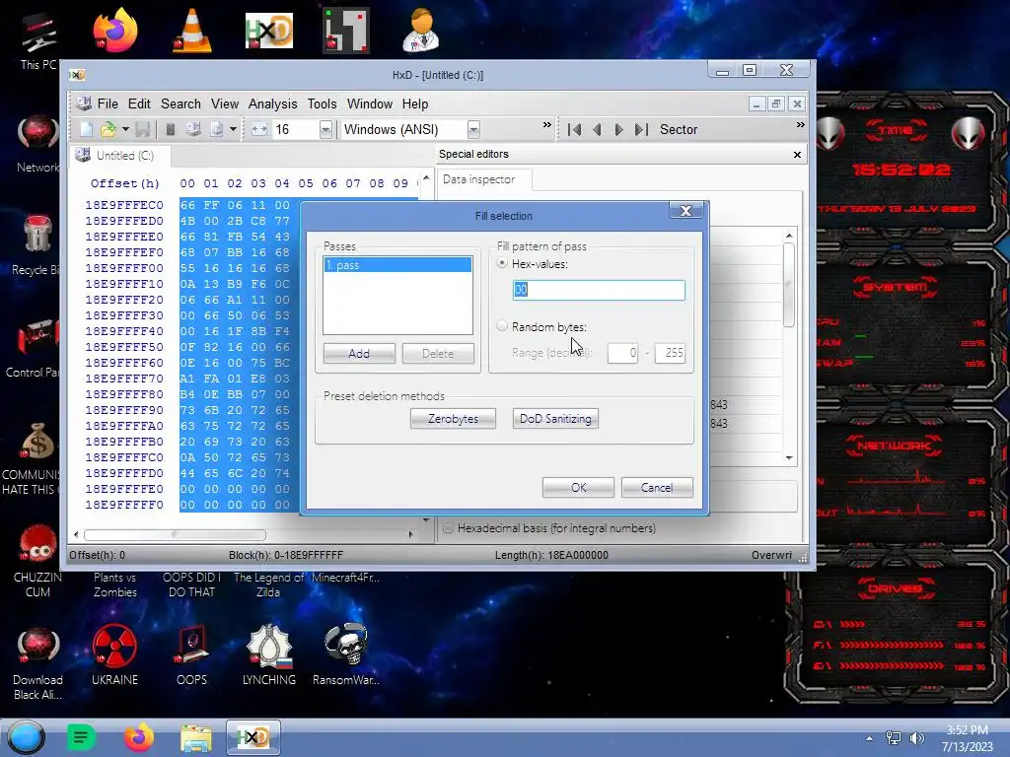1010x757 pixels.
Task: Click the range maximum 255 field
Action: 670,353
